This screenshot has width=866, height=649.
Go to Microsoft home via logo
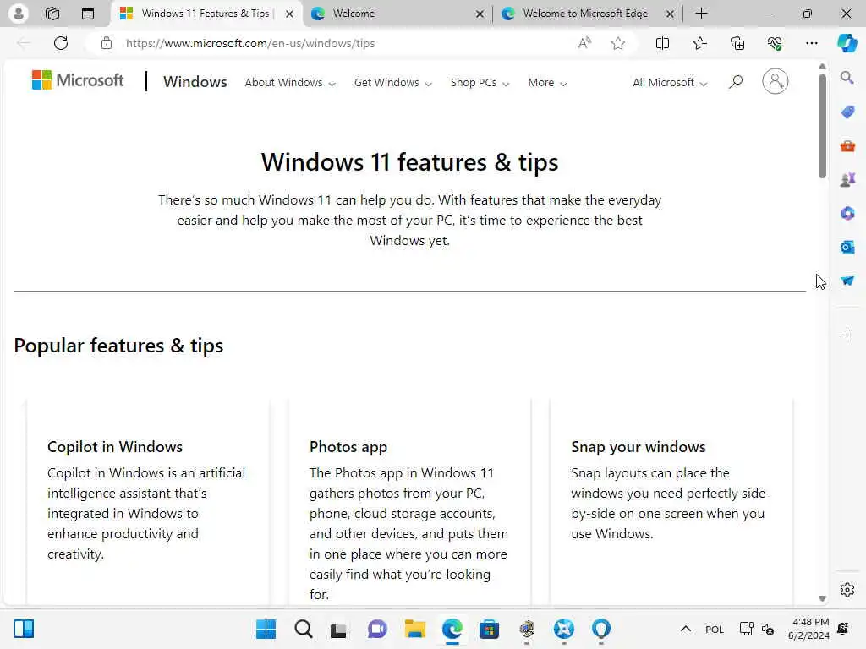(x=78, y=80)
